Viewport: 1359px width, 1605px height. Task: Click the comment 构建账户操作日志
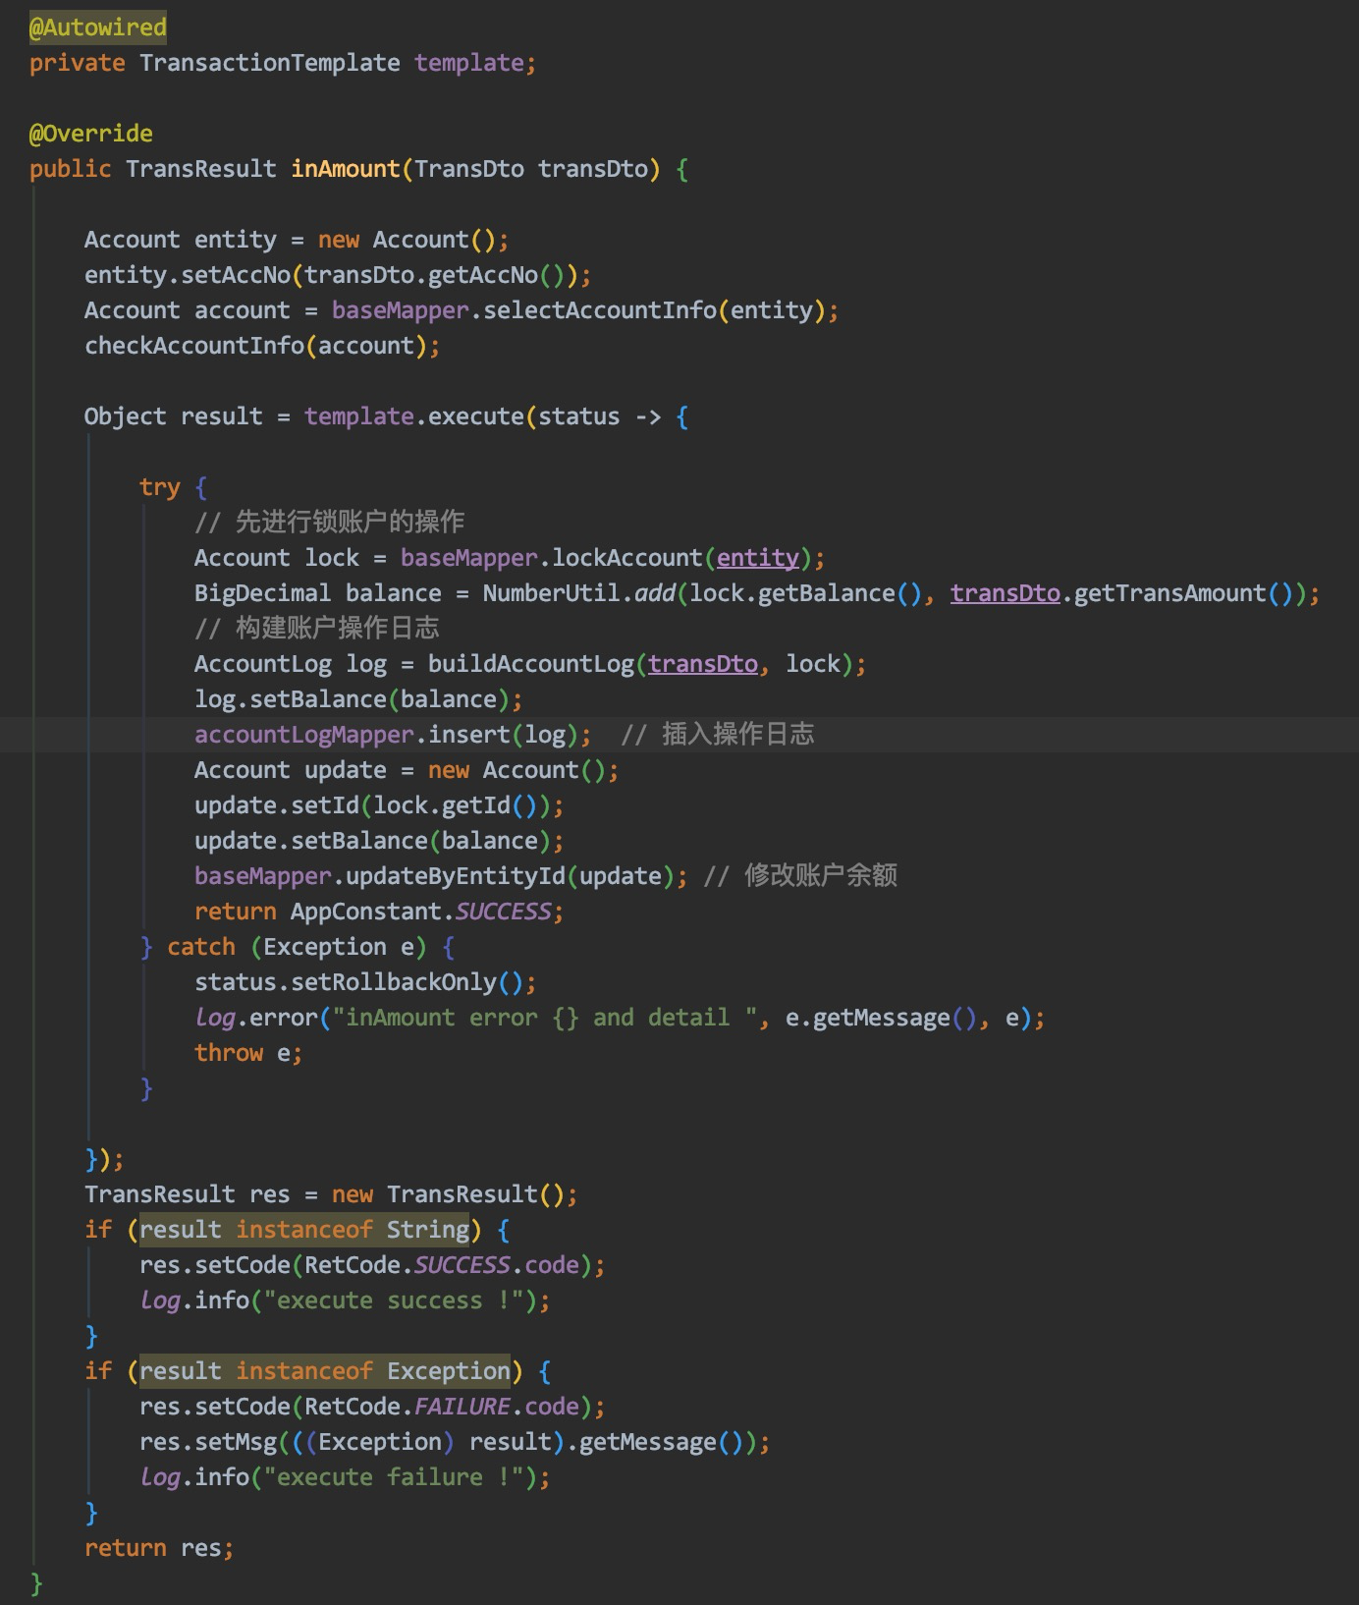[316, 628]
